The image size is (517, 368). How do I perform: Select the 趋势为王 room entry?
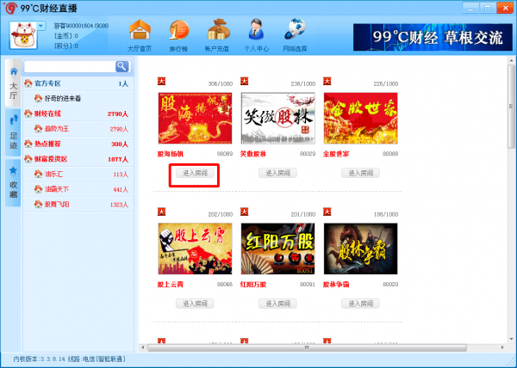pyautogui.click(x=78, y=129)
